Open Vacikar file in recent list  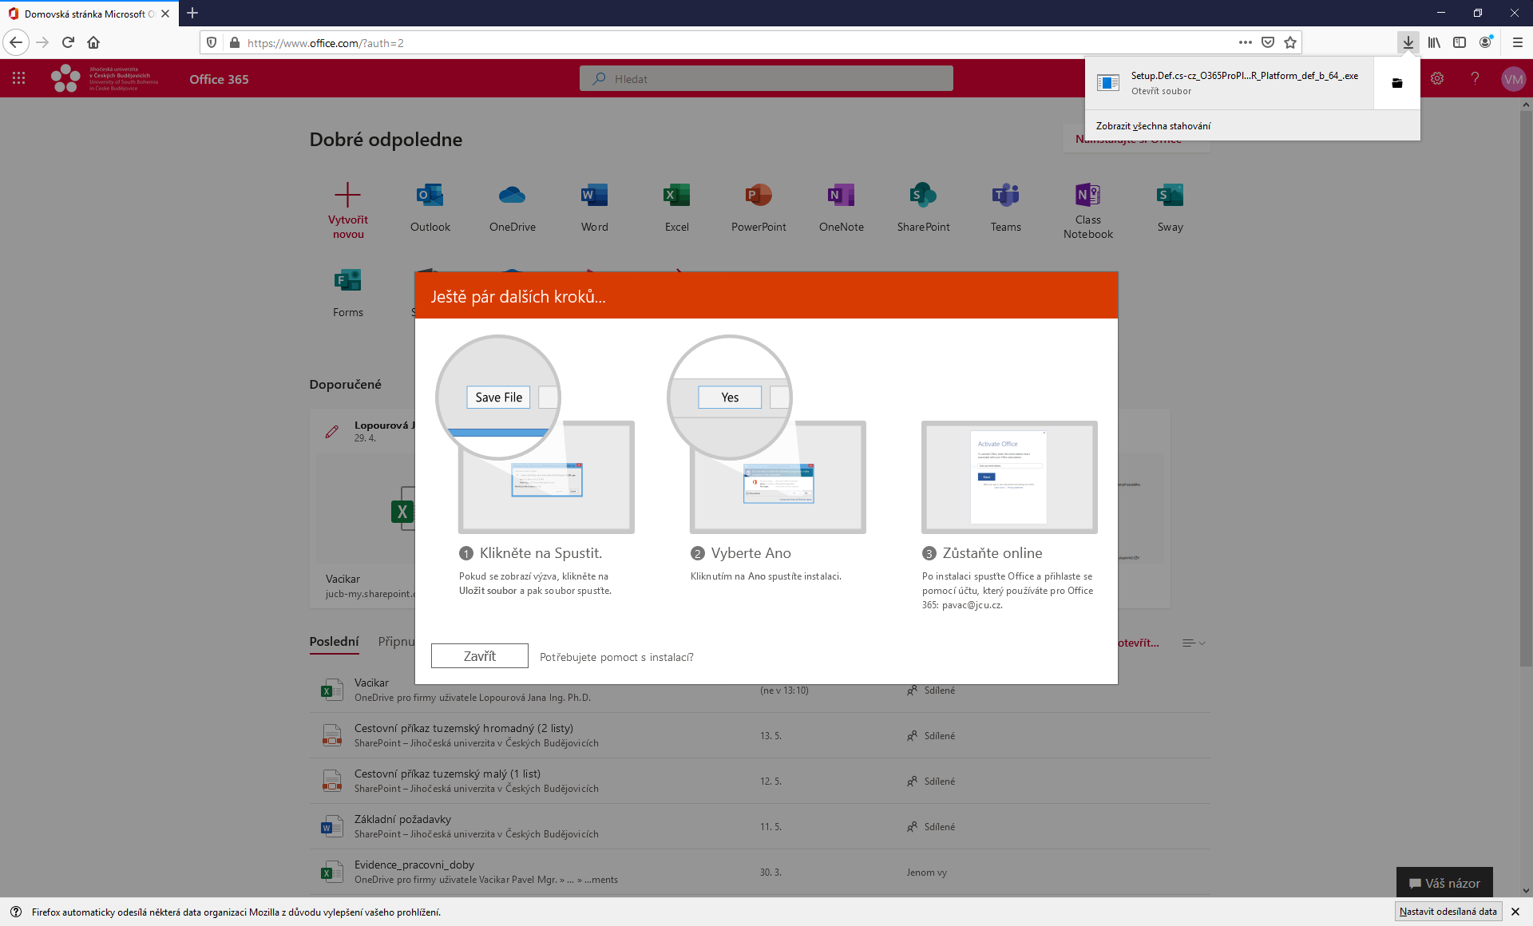tap(371, 683)
